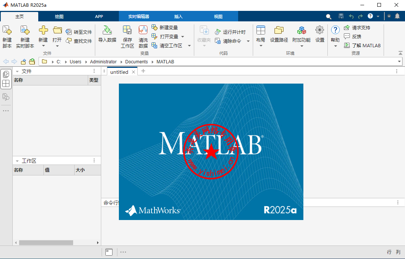Click the notifications bell icon
Image resolution: width=405 pixels, height=259 pixels.
tap(397, 16)
